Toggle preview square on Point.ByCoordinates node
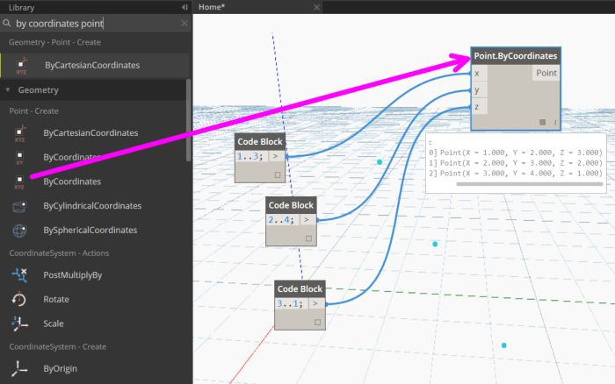This screenshot has width=615, height=384. 543,122
